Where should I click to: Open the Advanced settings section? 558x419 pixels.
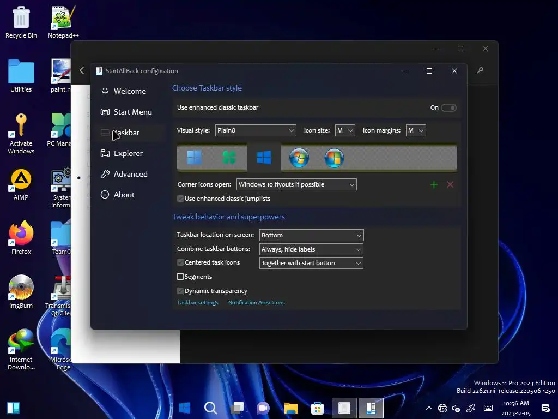pyautogui.click(x=124, y=174)
